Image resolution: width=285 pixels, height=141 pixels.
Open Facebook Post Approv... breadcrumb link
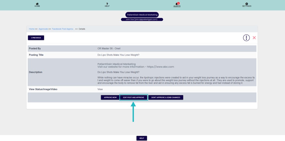[63, 29]
